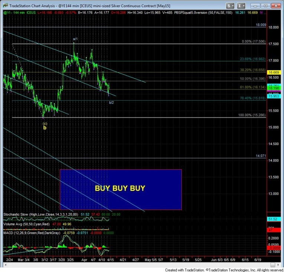Click the b/2 wave label

[x=111, y=102]
